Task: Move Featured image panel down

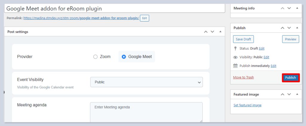Action: [x=289, y=94]
